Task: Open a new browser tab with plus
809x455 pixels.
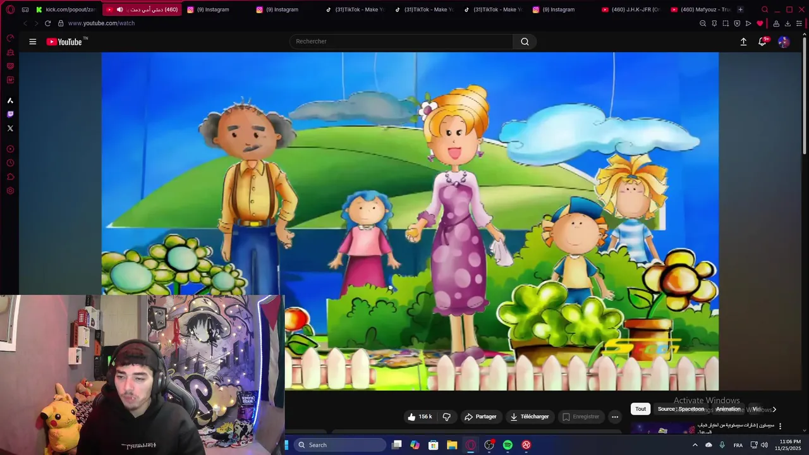Action: point(740,9)
